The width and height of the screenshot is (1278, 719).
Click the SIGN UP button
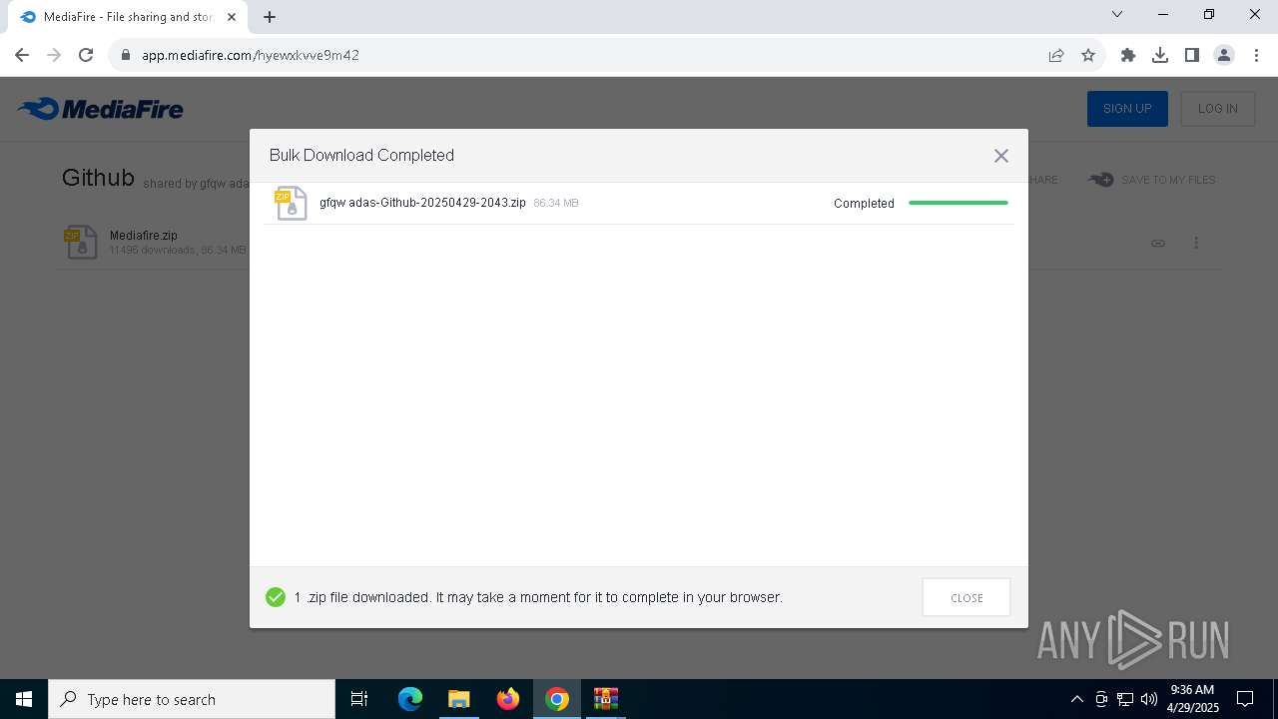[x=1127, y=109]
